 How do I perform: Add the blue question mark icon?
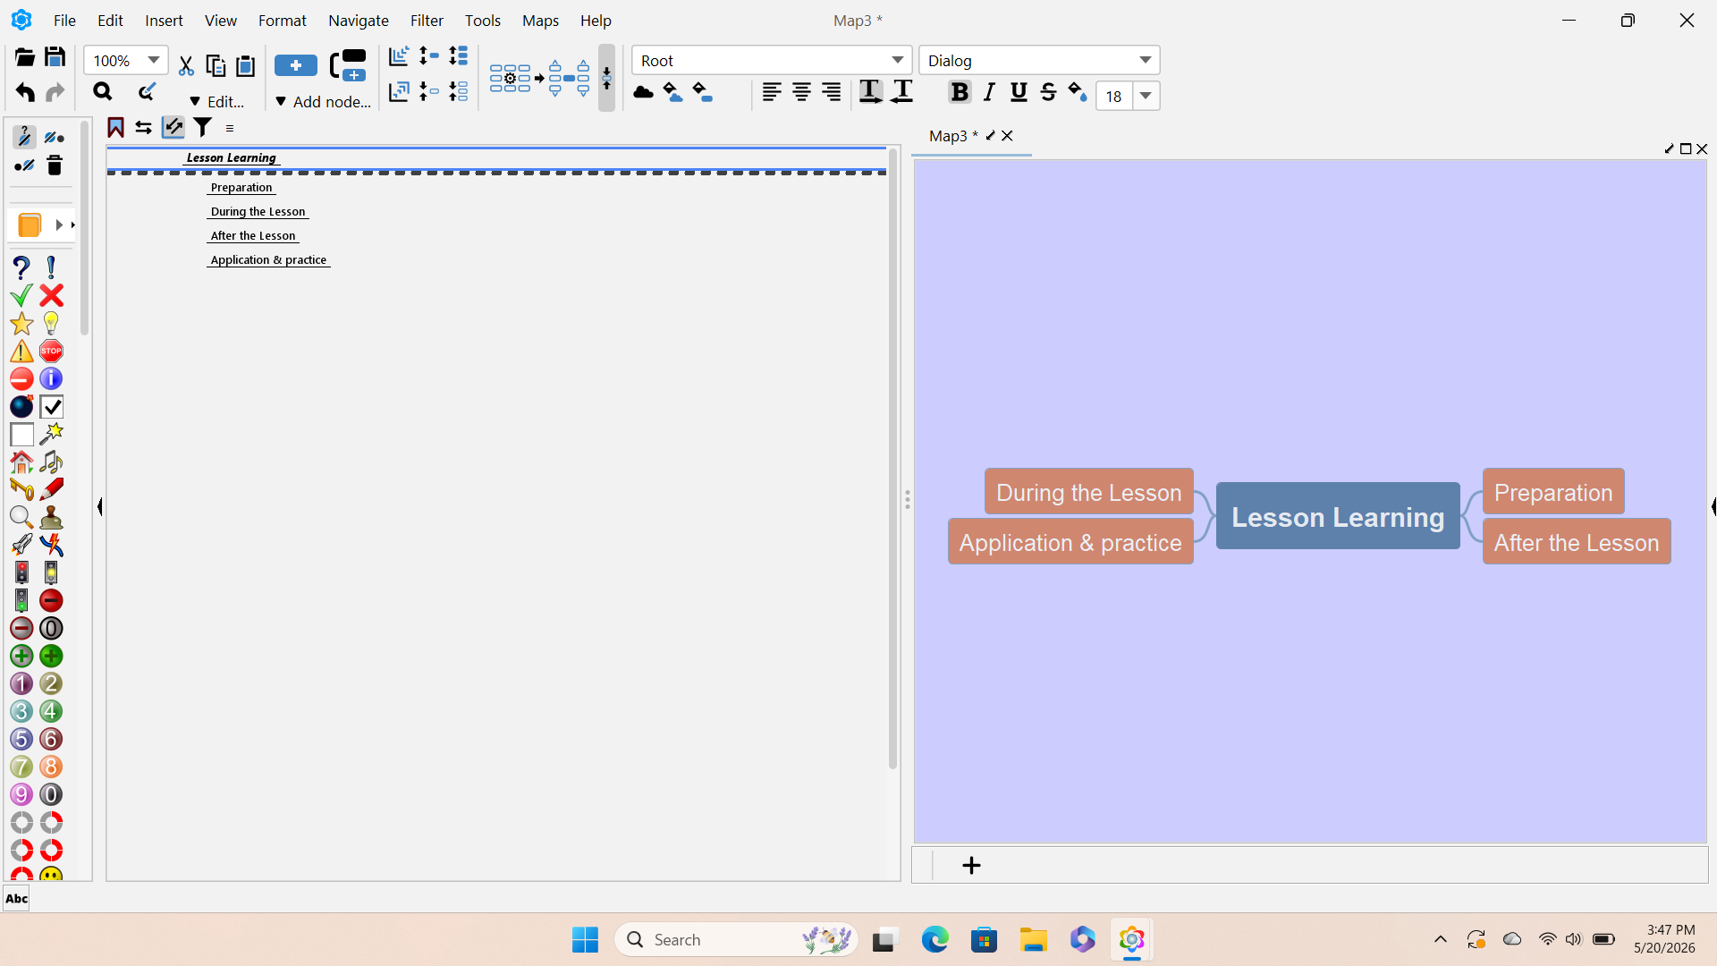pos(21,267)
